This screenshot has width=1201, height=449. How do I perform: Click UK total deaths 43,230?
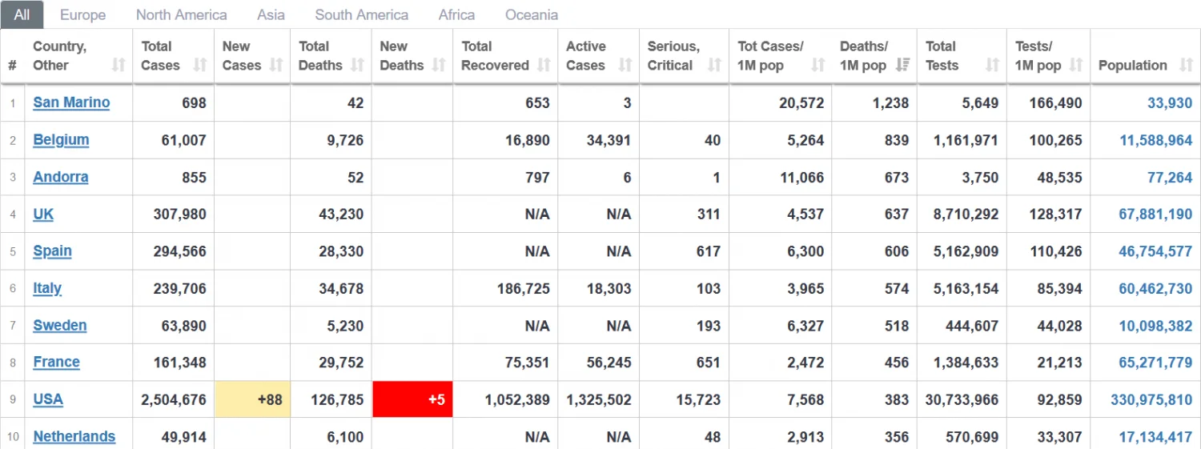coord(341,214)
